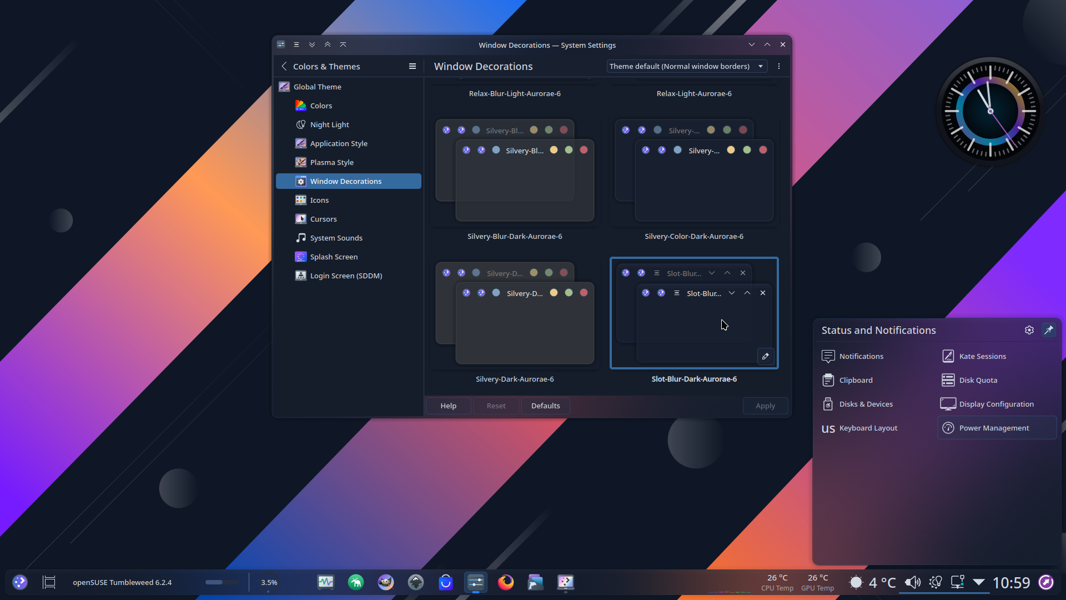The image size is (1066, 600).
Task: Click the 10:59 digital clock
Action: tap(1011, 582)
